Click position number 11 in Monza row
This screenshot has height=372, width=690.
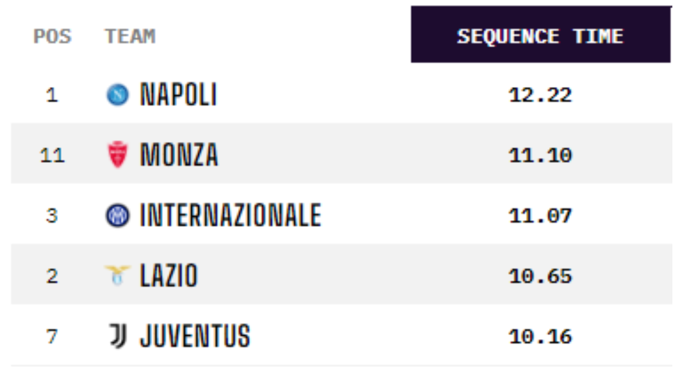pos(52,156)
